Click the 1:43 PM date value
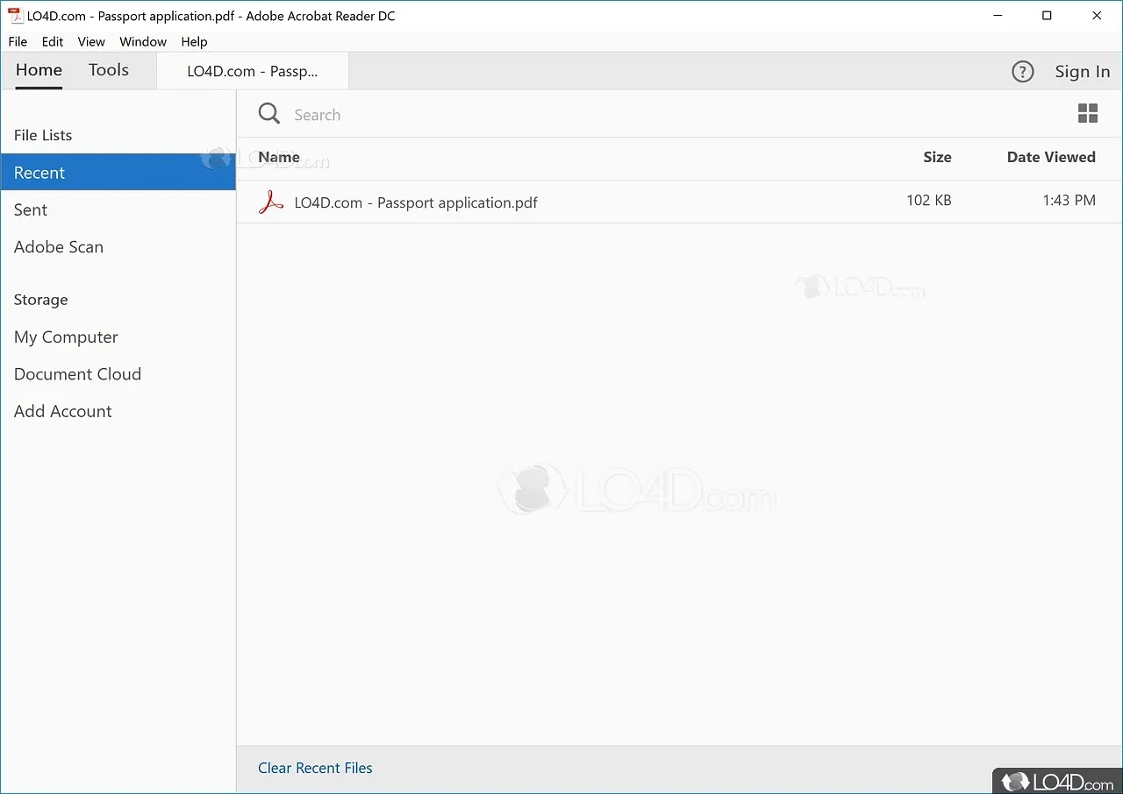Screen dimensions: 1123x794 (1069, 201)
